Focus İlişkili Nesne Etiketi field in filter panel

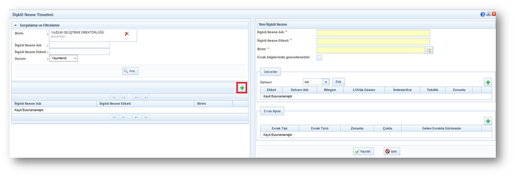[x=79, y=52]
